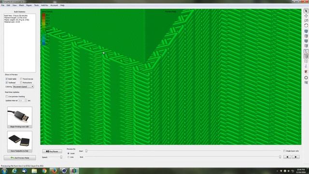Open the Windows Start menu
Image resolution: width=309 pixels, height=174 pixels.
(4, 171)
